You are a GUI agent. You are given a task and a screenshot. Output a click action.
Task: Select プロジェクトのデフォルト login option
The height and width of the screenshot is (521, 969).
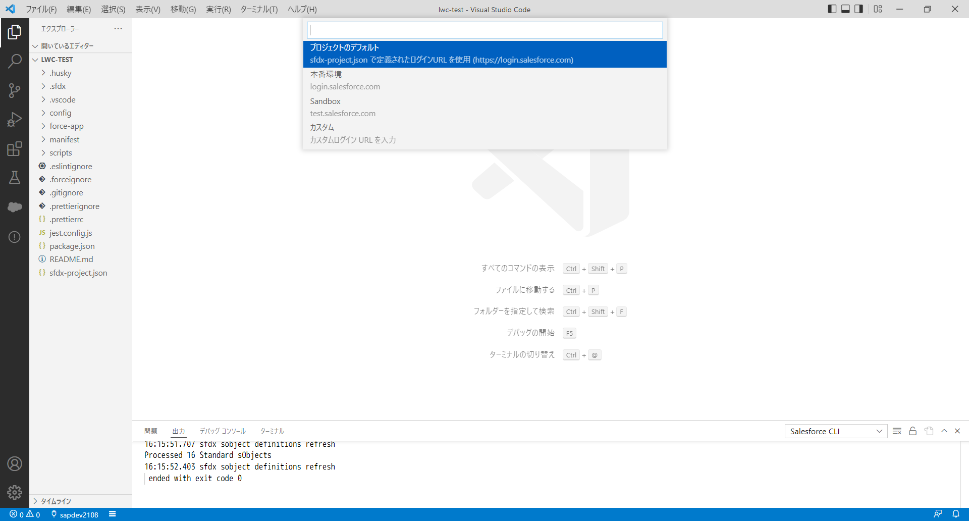click(484, 54)
